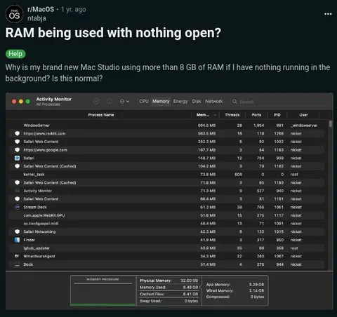The width and height of the screenshot is (337, 317).
Task: Select the com.apple.WebKit.GPU process row
Action: 167,215
